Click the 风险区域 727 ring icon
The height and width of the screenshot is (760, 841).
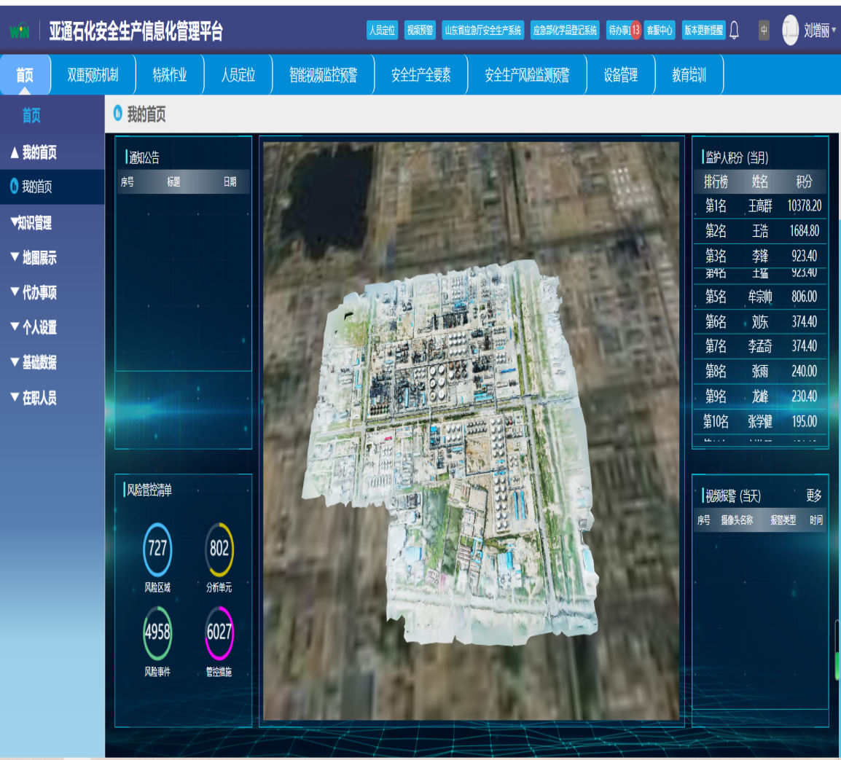point(157,549)
